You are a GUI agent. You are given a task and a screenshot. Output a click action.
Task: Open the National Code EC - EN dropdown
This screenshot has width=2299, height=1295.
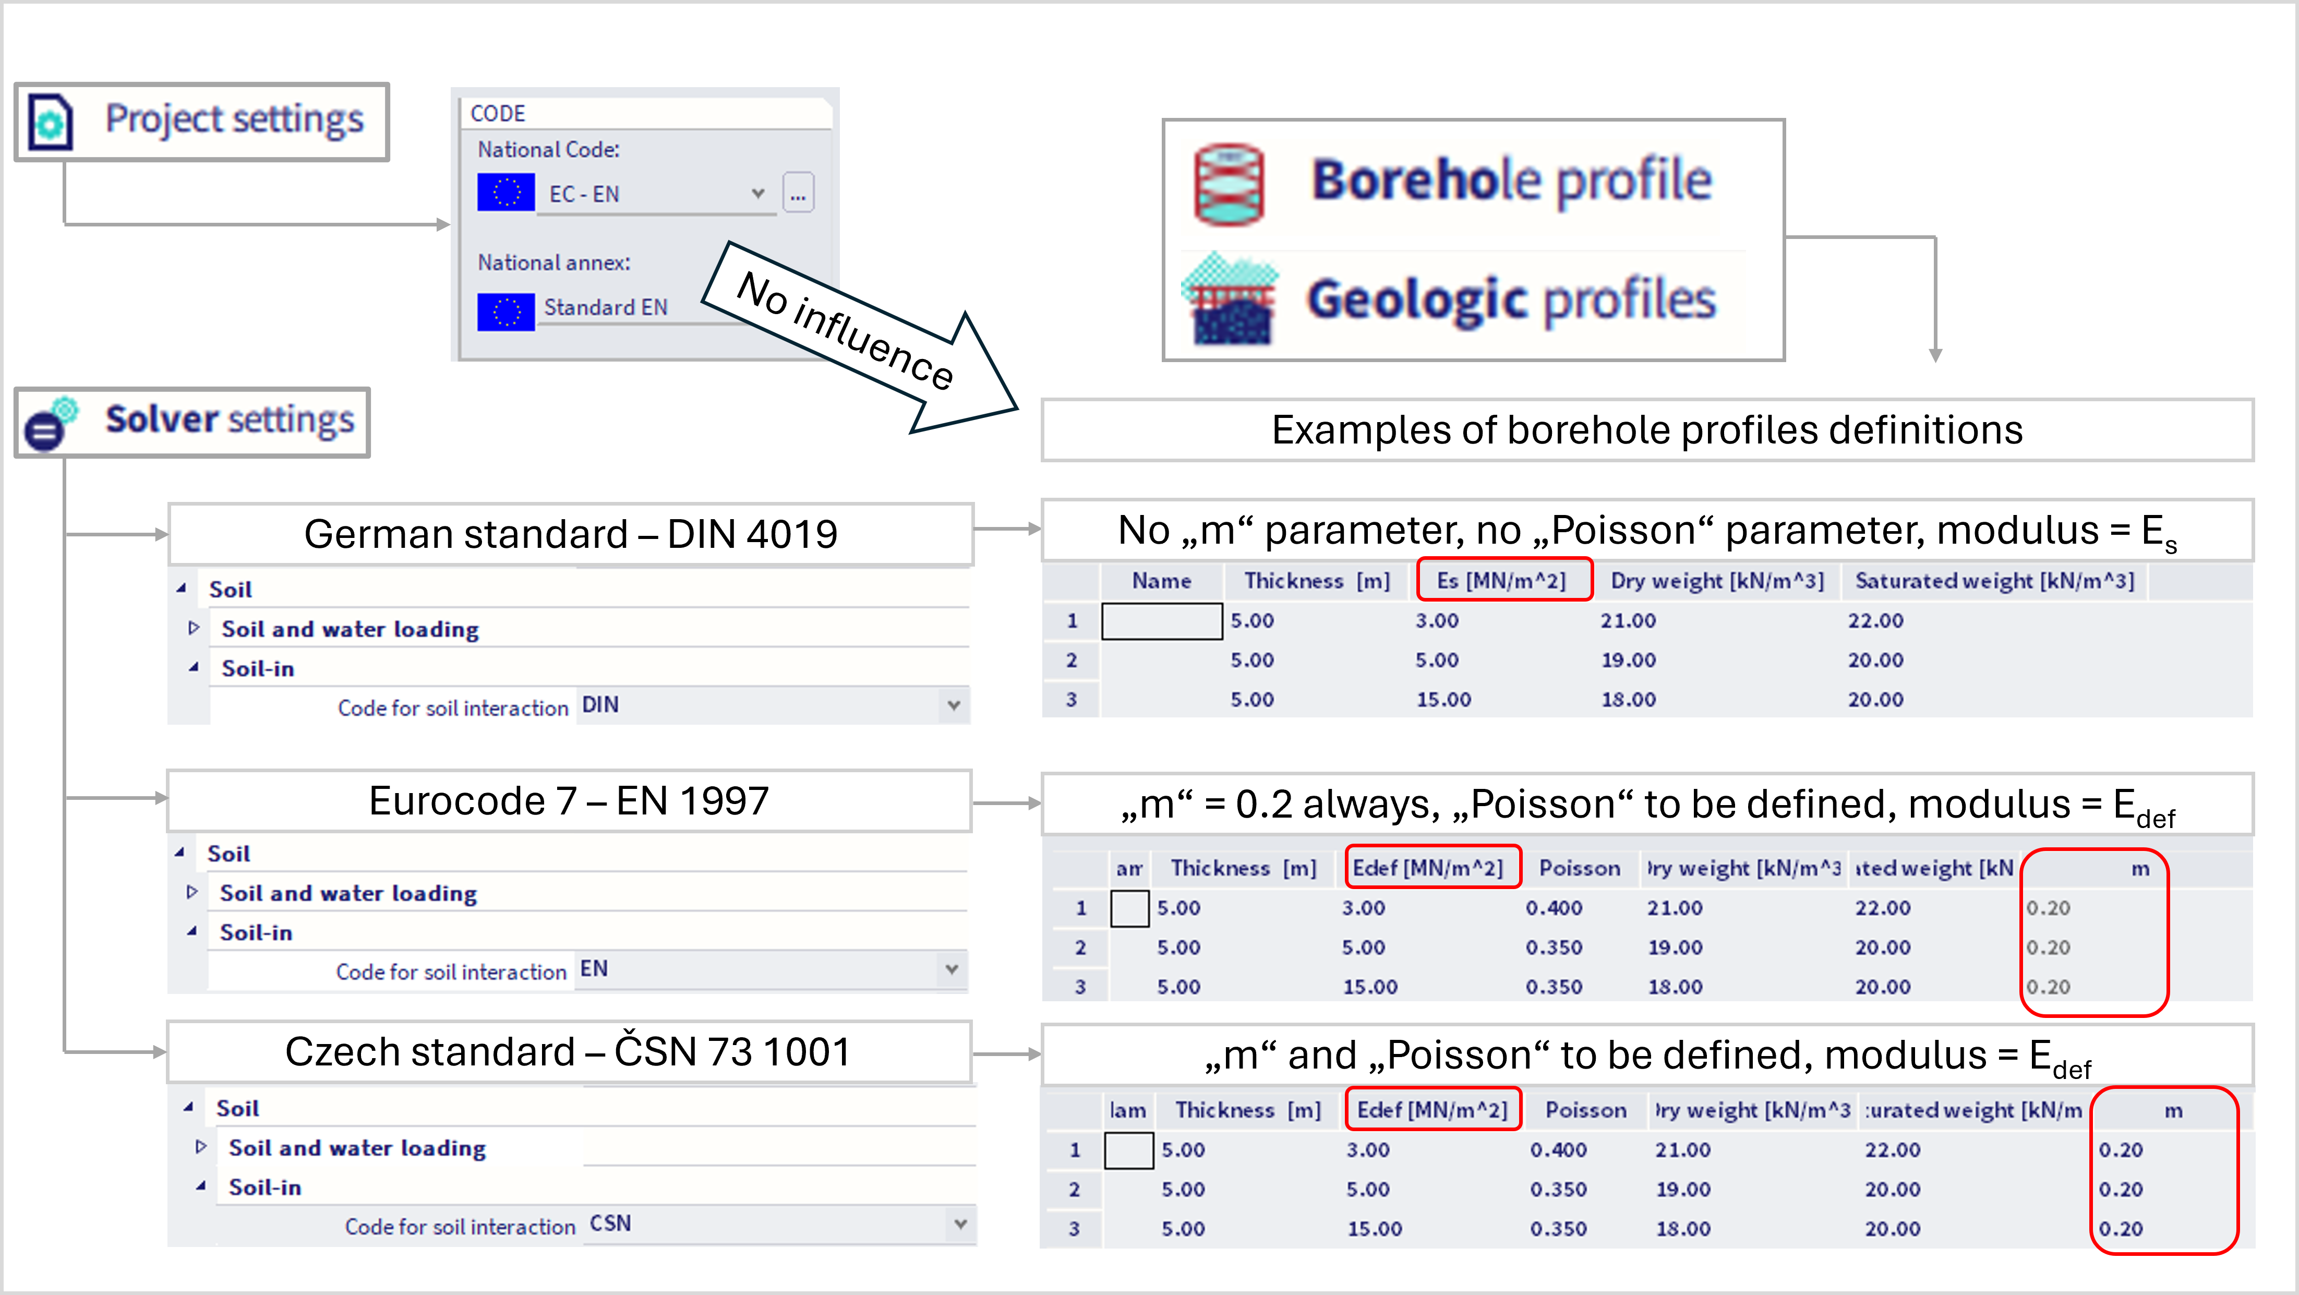pyautogui.click(x=757, y=194)
